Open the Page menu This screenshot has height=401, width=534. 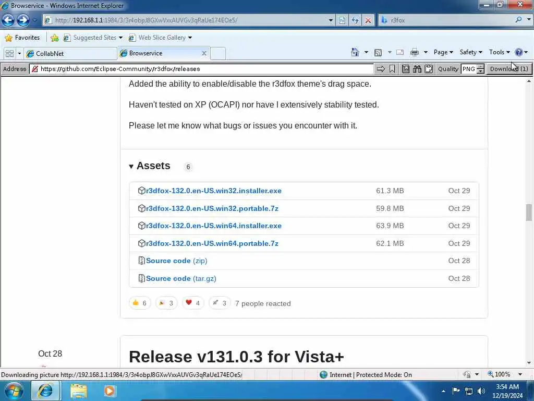click(x=443, y=52)
